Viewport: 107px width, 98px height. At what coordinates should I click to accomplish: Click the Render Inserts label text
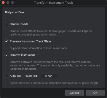pos(19,24)
